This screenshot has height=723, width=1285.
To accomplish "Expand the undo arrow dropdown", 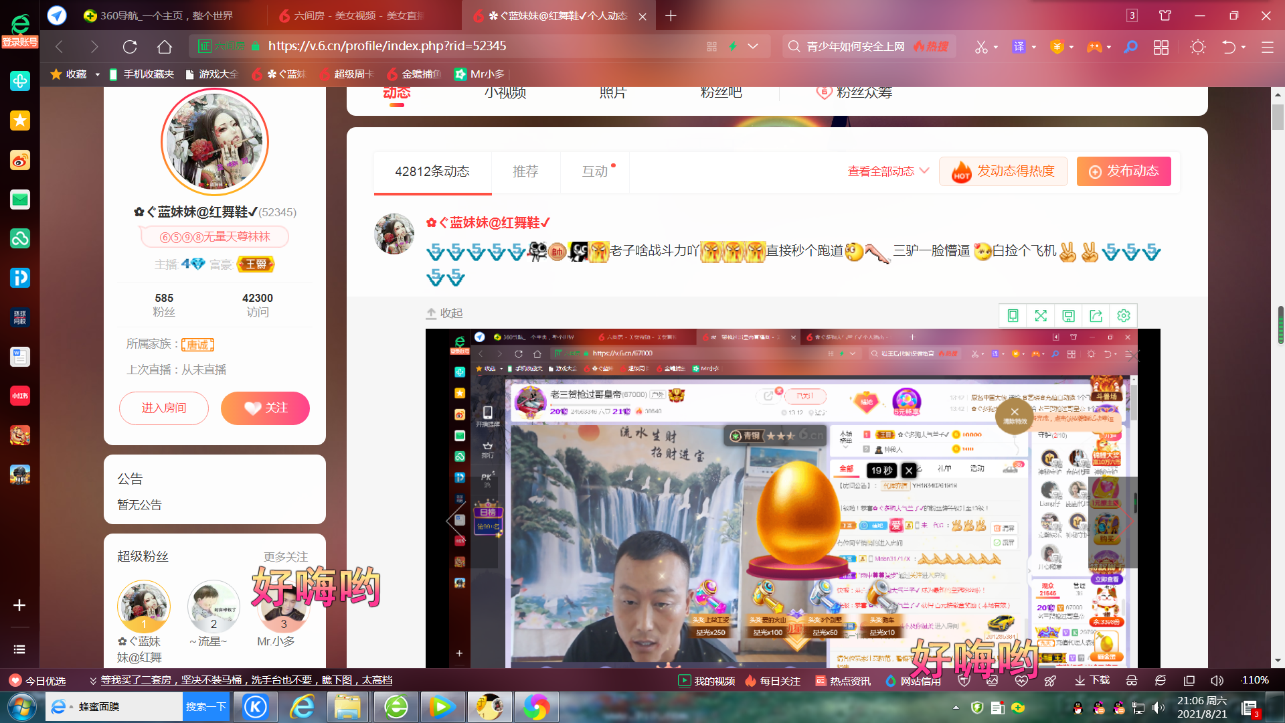I will coord(1244,48).
